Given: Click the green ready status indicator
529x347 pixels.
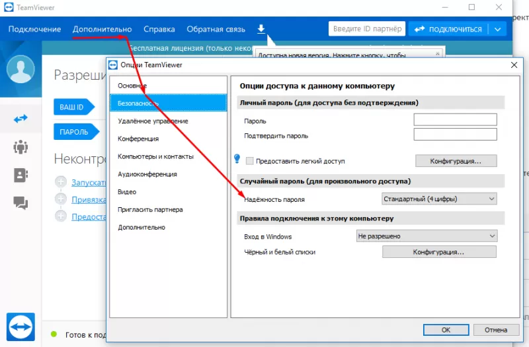Looking at the screenshot, I should pos(54,334).
